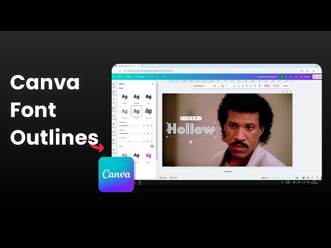Image resolution: width=331 pixels, height=248 pixels.
Task: Click the trash icon in the floating toolbar
Action: pos(196,118)
